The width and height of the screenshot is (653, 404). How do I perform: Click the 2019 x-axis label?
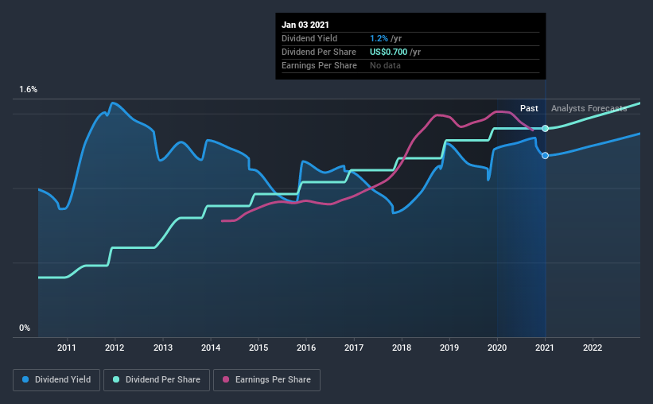point(449,348)
